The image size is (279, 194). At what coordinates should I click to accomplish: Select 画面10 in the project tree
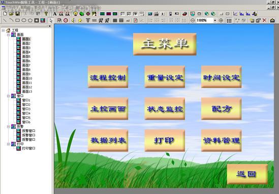pyautogui.click(x=27, y=79)
